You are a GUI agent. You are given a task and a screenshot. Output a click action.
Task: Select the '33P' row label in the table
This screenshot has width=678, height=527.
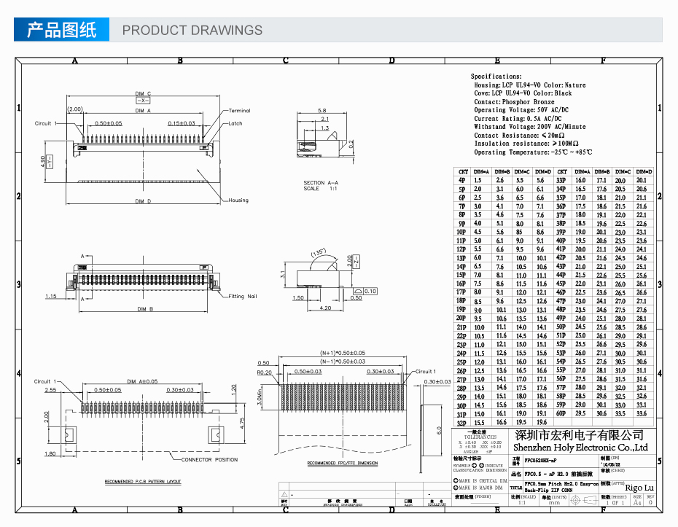click(x=561, y=180)
